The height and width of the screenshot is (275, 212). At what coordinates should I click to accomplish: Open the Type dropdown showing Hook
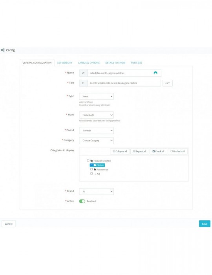click(96, 96)
